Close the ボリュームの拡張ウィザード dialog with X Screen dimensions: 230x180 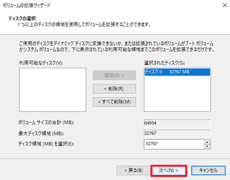[224, 5]
